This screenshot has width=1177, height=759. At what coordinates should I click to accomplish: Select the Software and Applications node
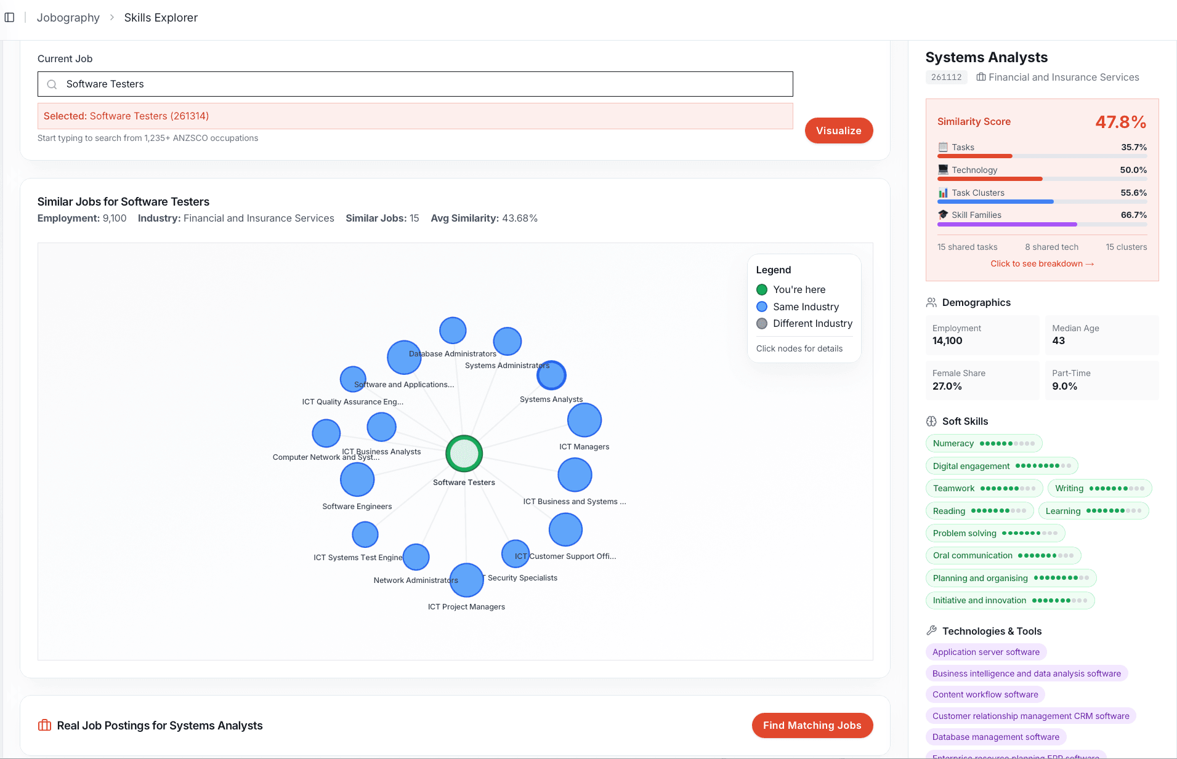(404, 357)
